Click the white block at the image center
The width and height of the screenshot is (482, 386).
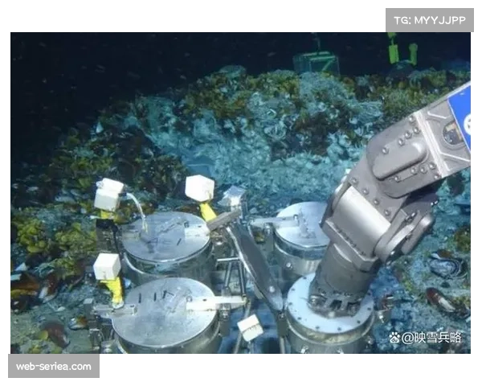(199, 188)
